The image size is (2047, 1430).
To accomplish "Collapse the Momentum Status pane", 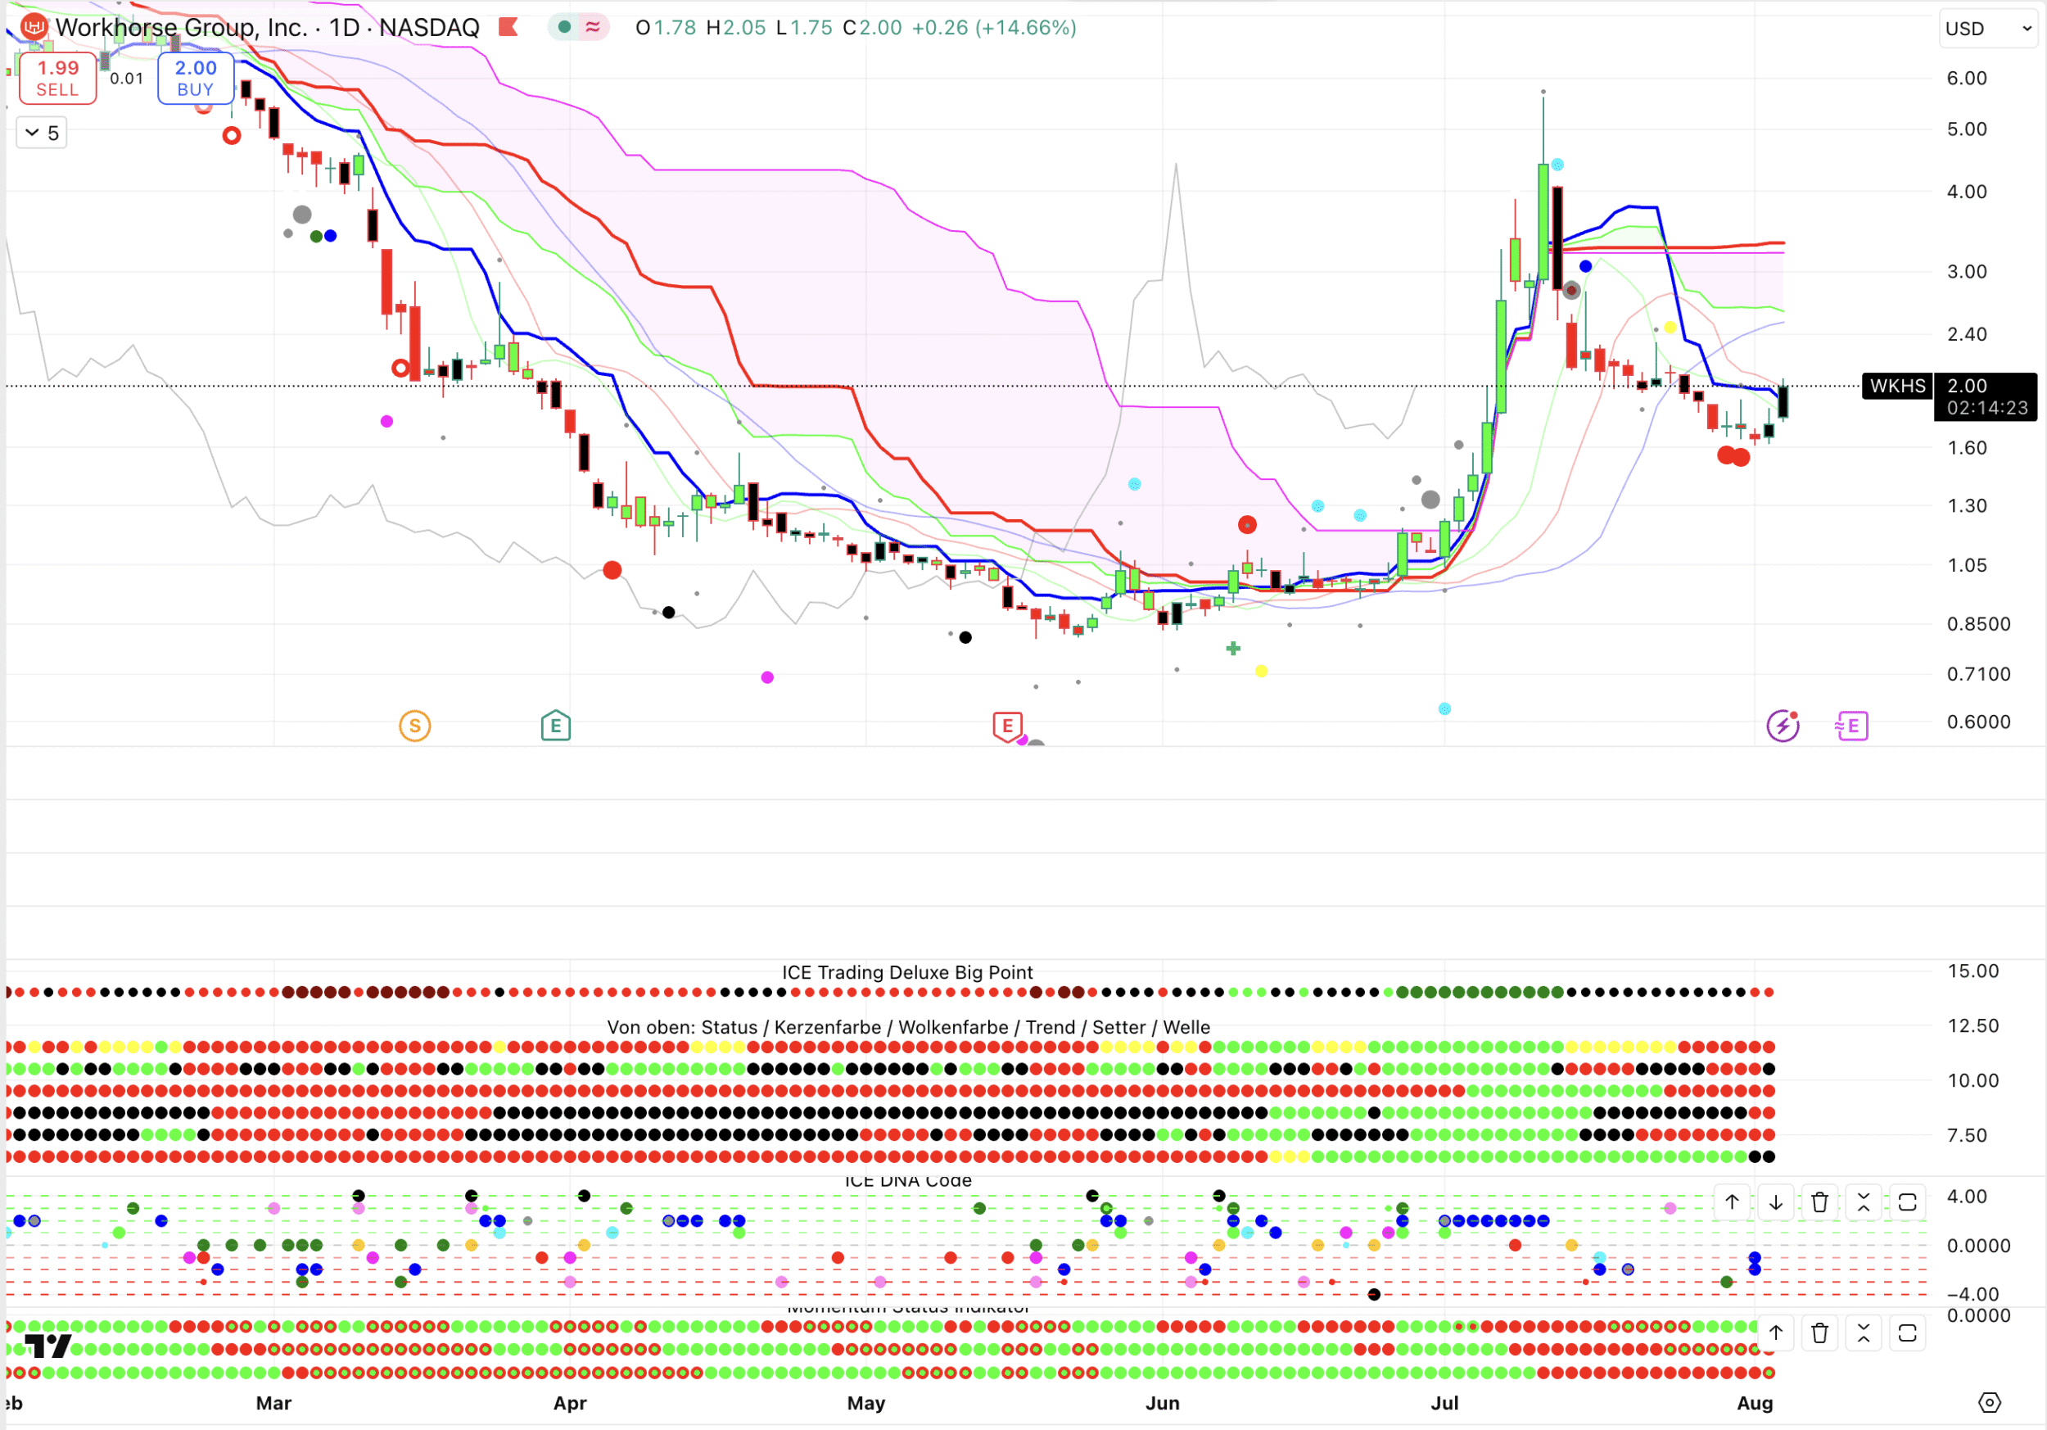I will 1864,1333.
